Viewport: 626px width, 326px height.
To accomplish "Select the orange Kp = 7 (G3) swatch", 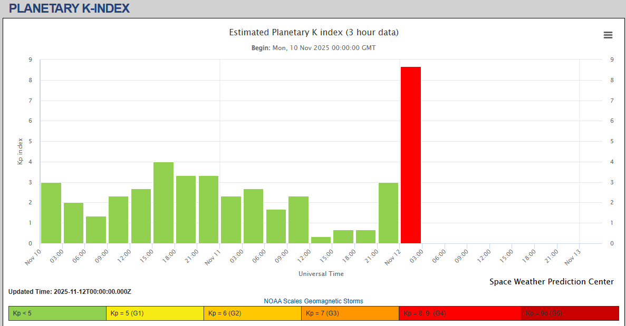I will [x=350, y=313].
